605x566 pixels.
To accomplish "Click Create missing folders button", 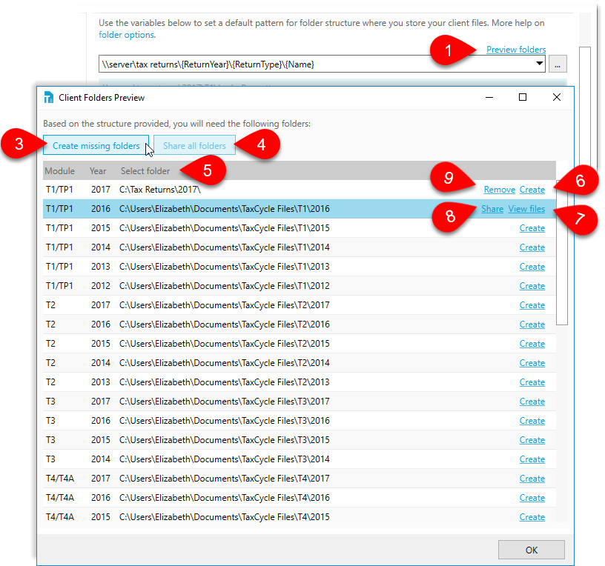I will pyautogui.click(x=96, y=145).
